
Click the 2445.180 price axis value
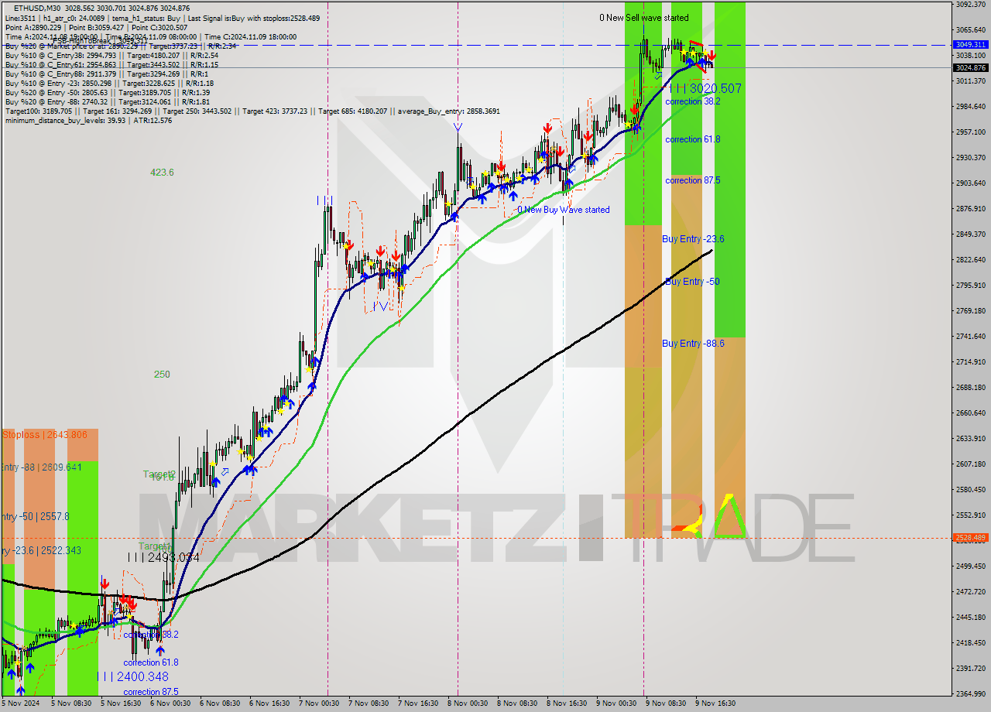click(x=970, y=618)
